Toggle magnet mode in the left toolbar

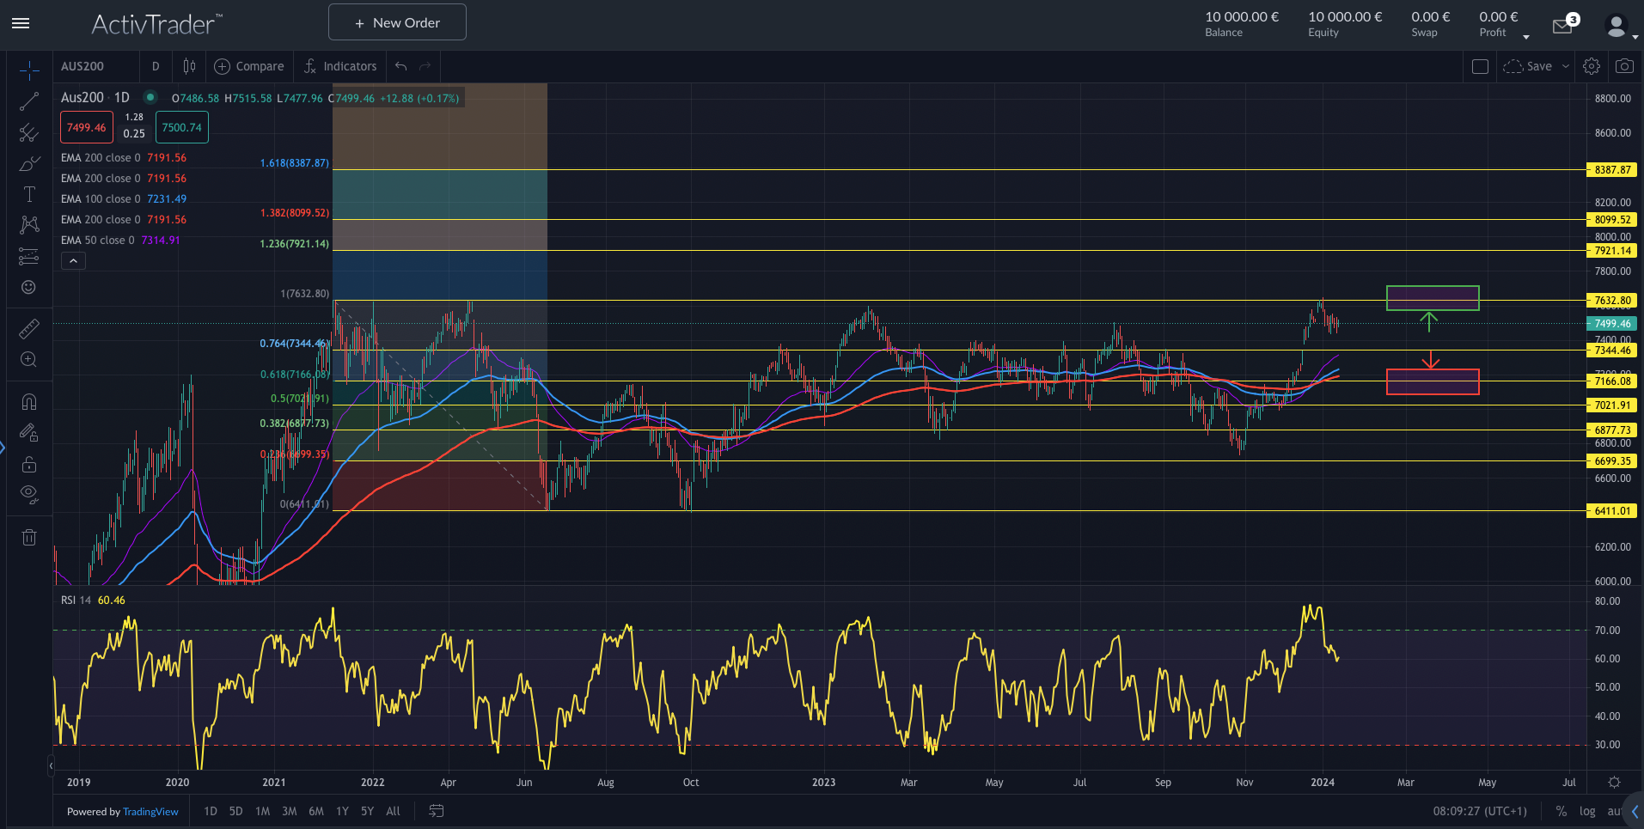click(x=28, y=402)
